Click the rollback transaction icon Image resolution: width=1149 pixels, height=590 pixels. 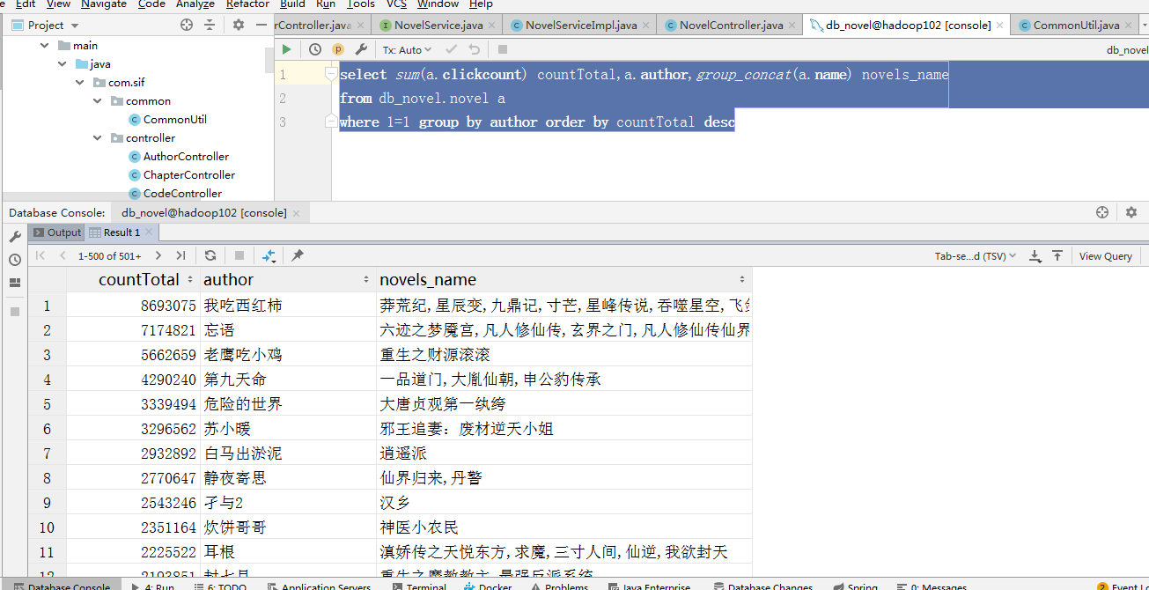(475, 50)
